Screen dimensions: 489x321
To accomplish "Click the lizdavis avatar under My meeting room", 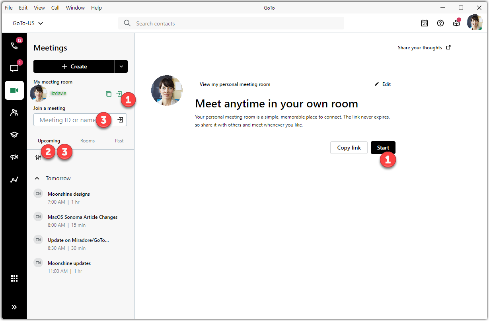I will click(39, 94).
